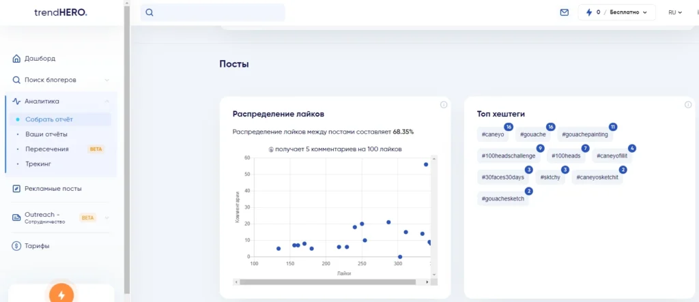Click the Распределение лайков title
Viewport: 699px width, 302px height.
[279, 114]
